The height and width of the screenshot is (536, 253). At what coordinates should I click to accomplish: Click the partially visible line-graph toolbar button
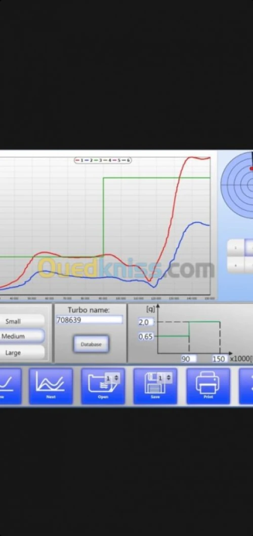coord(10,386)
